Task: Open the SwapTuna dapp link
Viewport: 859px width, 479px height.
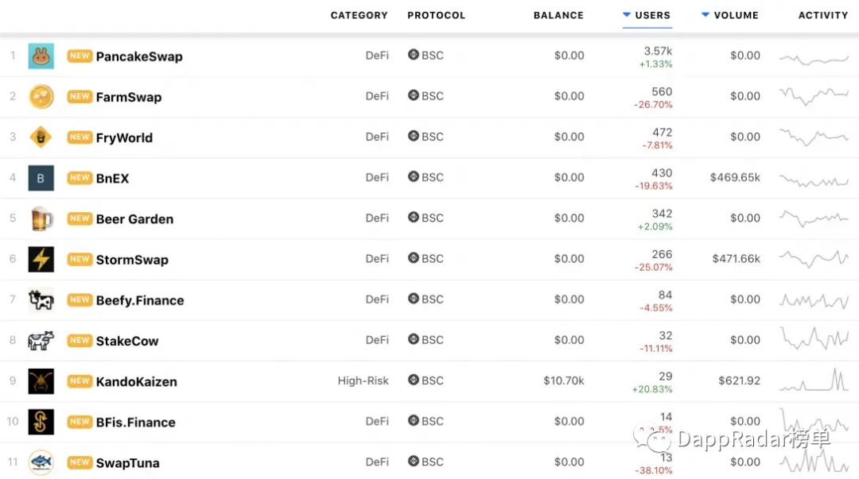Action: pos(127,463)
